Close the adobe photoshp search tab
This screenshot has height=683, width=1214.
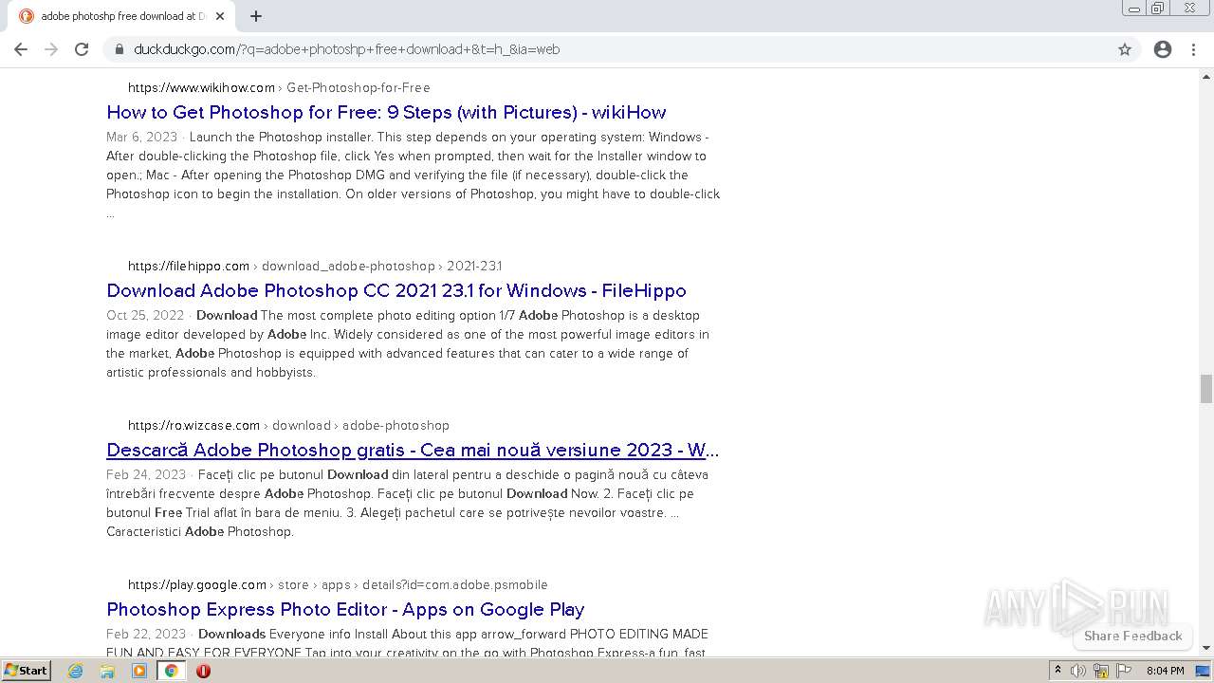click(x=220, y=16)
